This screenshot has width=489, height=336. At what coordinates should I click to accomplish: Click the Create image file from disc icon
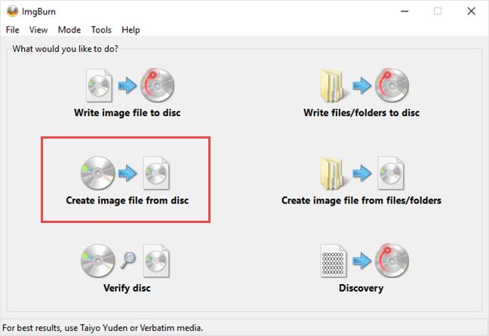click(125, 173)
